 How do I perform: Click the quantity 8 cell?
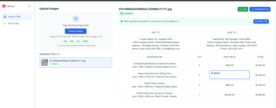200,65
